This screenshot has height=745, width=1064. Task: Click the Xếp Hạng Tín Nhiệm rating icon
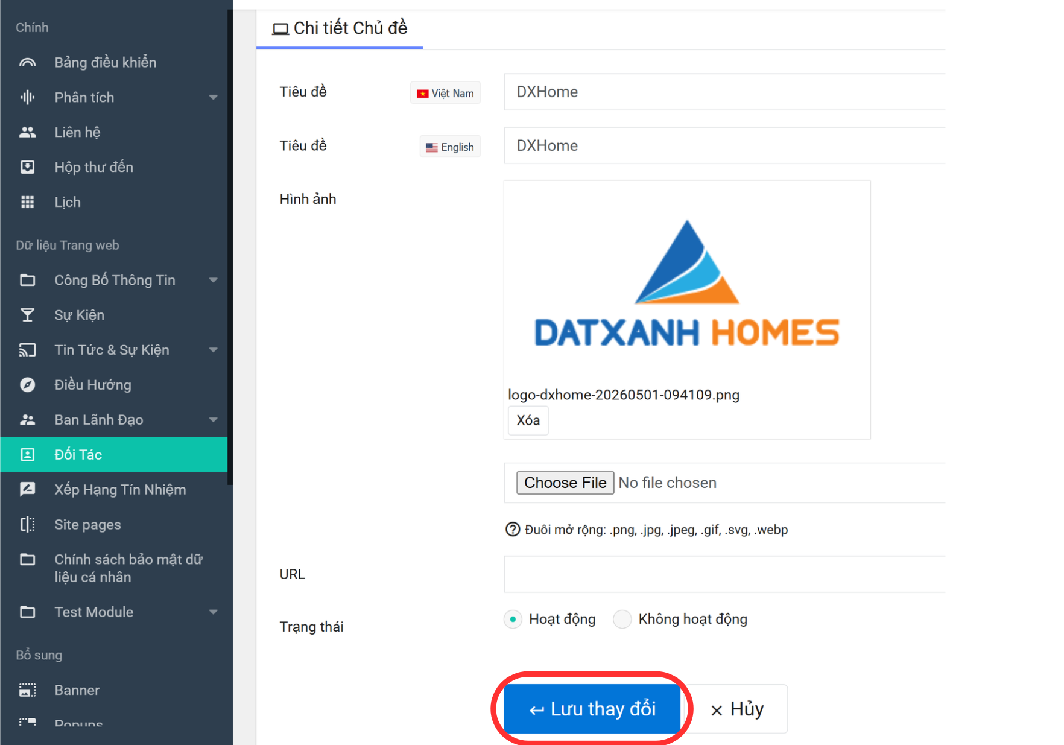coord(27,489)
